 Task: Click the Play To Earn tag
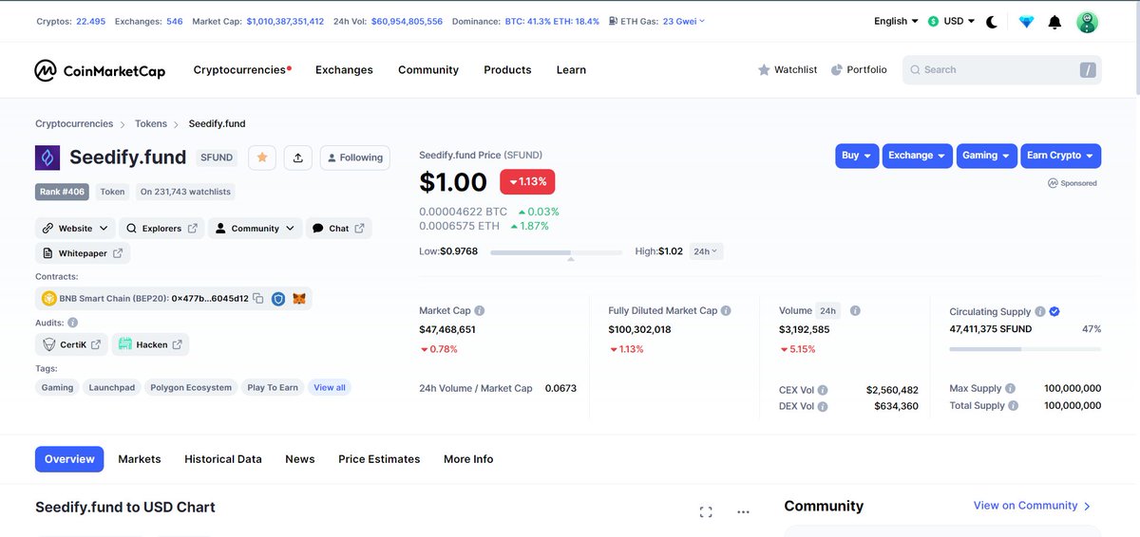click(273, 387)
